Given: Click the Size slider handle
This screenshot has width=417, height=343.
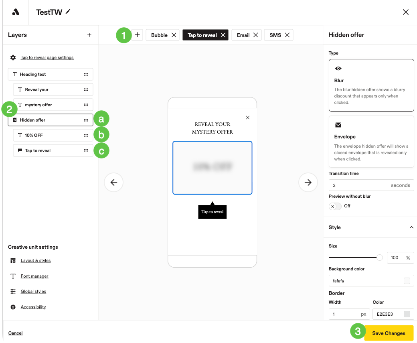Looking at the screenshot, I should [379, 258].
